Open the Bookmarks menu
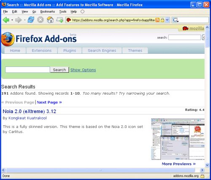Image resolution: width=211 pixels, height=180 pixels. [x=48, y=11]
